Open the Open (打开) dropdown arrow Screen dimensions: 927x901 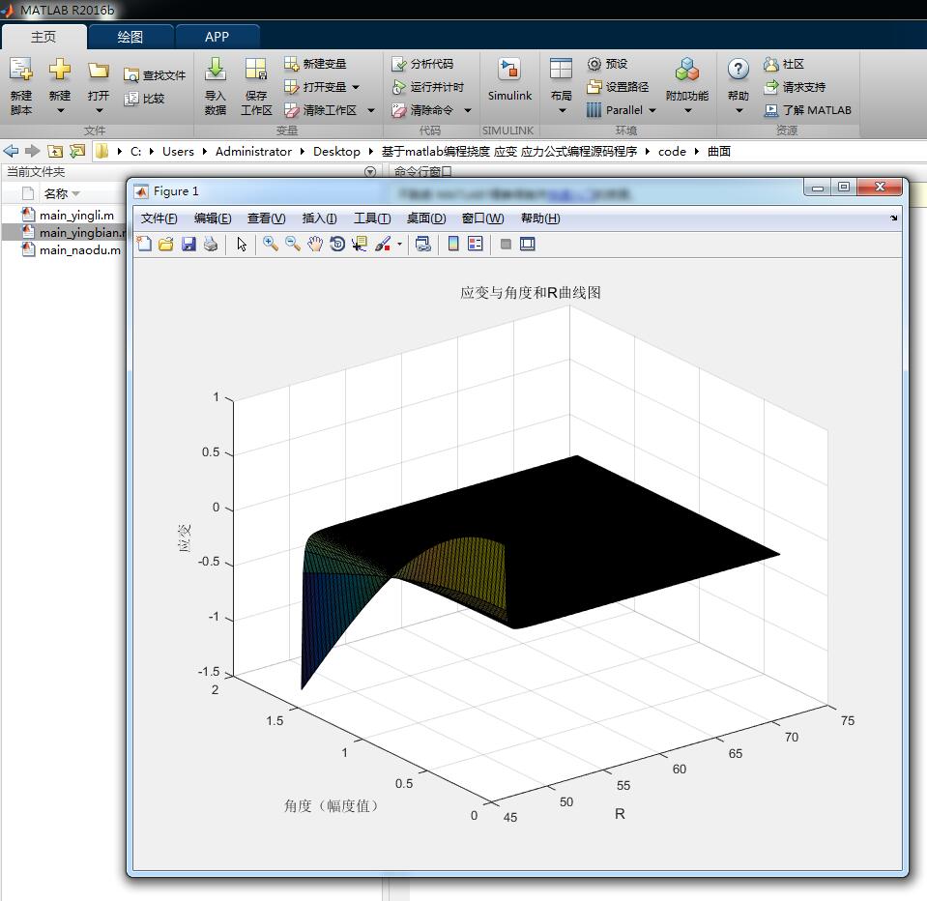(x=99, y=110)
